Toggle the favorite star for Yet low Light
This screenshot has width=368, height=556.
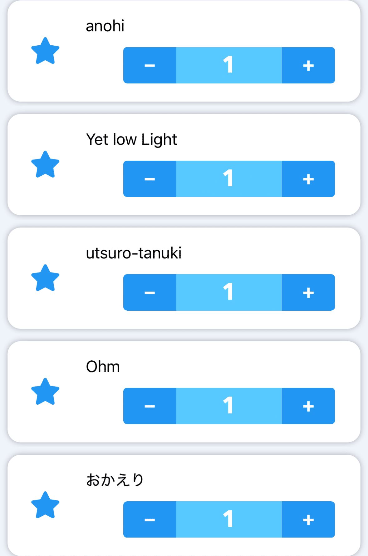point(45,164)
